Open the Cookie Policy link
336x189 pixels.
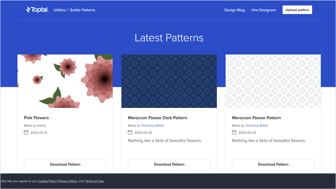(x=47, y=181)
